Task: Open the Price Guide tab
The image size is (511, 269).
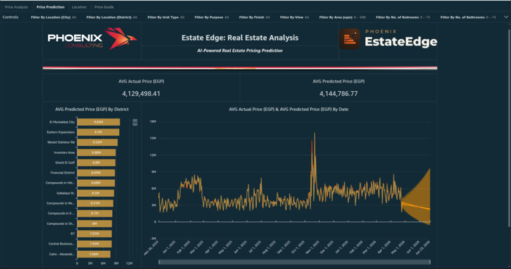Action: pos(104,7)
